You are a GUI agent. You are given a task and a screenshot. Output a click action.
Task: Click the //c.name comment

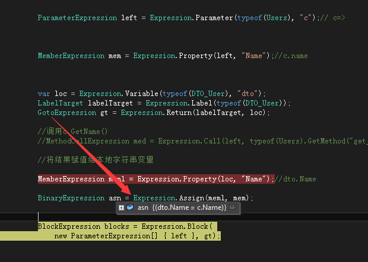pos(291,56)
